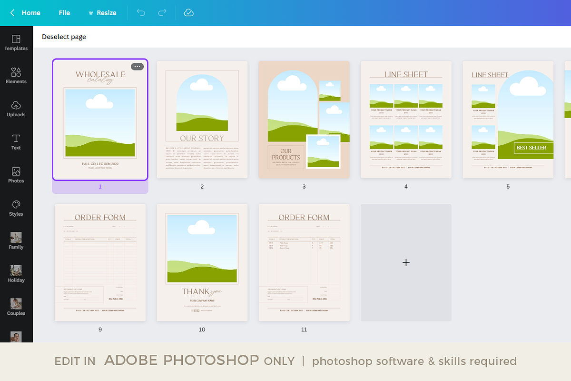This screenshot has width=571, height=381.
Task: Click page number label 4
Action: click(x=406, y=187)
